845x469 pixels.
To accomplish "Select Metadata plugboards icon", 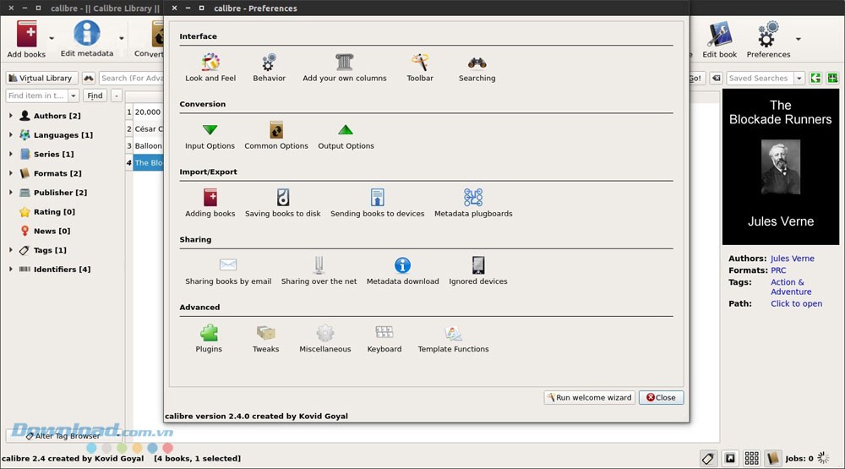I will tap(473, 198).
